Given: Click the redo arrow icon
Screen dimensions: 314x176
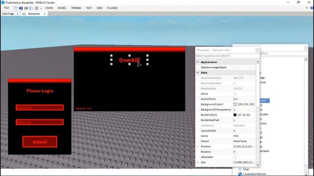Looking at the screenshot, I should coord(26,8).
